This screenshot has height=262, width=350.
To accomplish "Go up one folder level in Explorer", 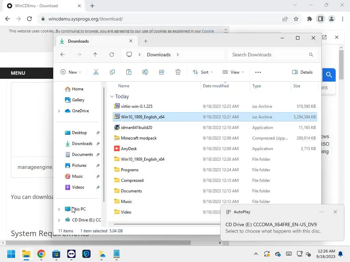I will 95,55.
